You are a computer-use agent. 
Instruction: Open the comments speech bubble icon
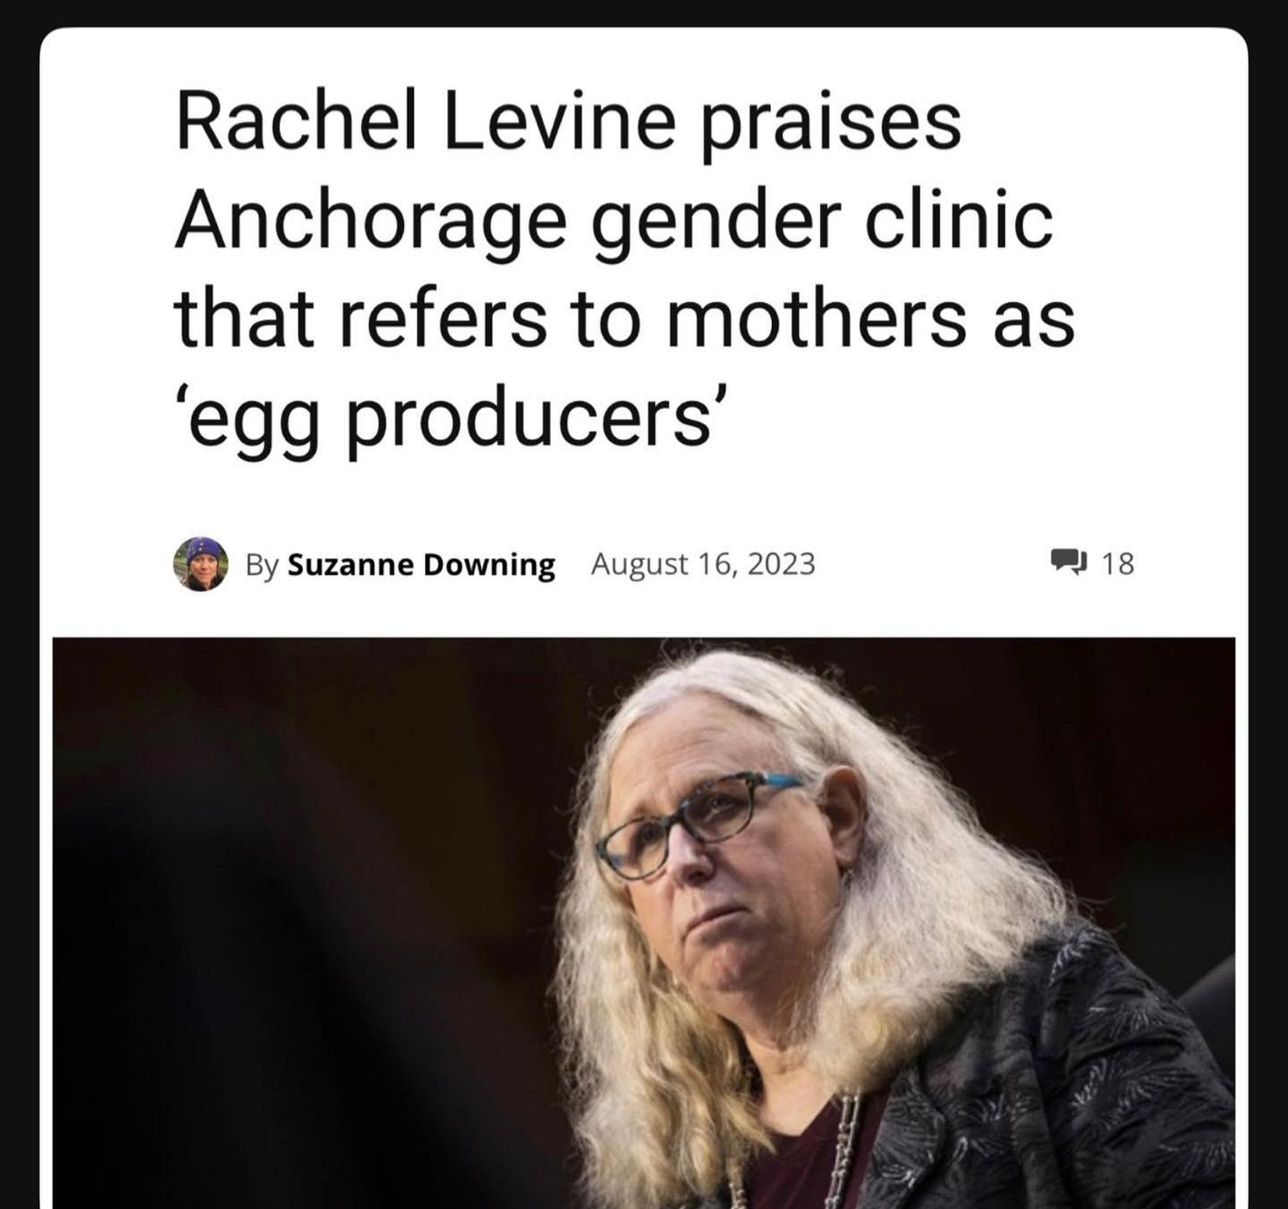point(1068,562)
